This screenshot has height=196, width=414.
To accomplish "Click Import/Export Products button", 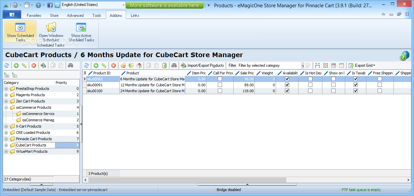I will (203, 65).
